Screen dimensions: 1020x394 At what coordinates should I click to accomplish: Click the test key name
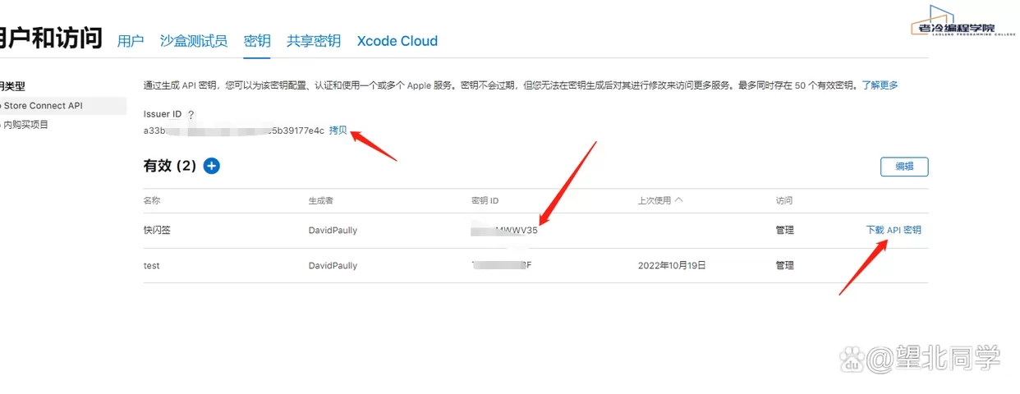coord(151,266)
